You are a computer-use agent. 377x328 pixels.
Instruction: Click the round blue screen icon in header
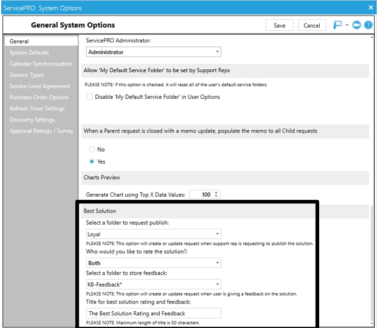pyautogui.click(x=357, y=25)
